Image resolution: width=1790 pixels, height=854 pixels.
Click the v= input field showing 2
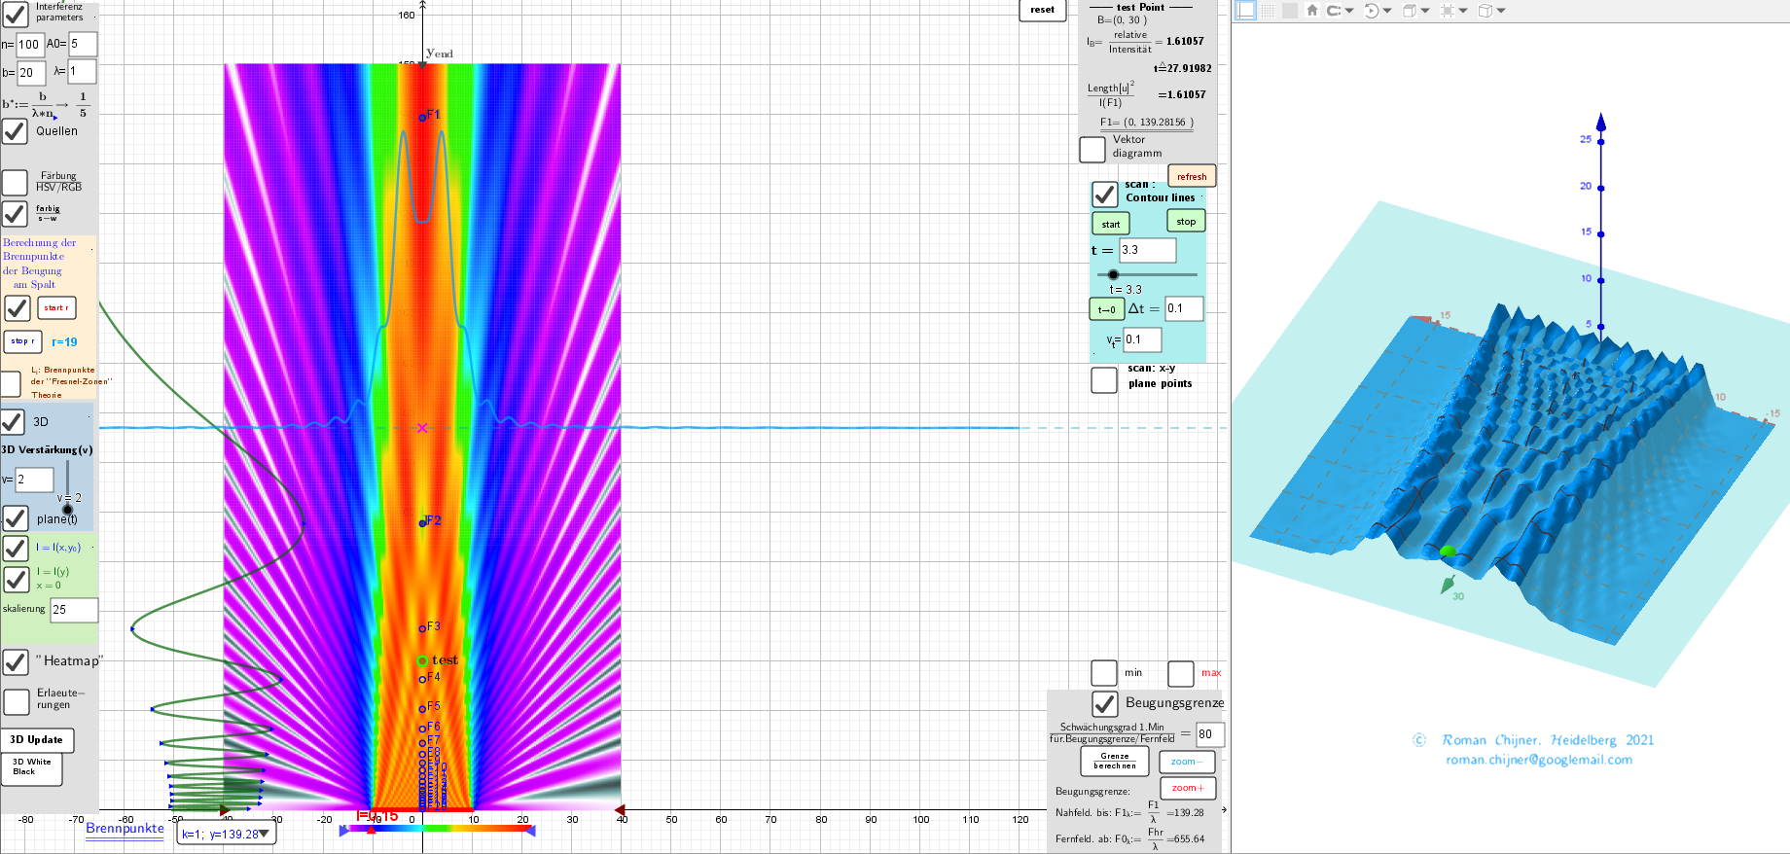(x=34, y=480)
